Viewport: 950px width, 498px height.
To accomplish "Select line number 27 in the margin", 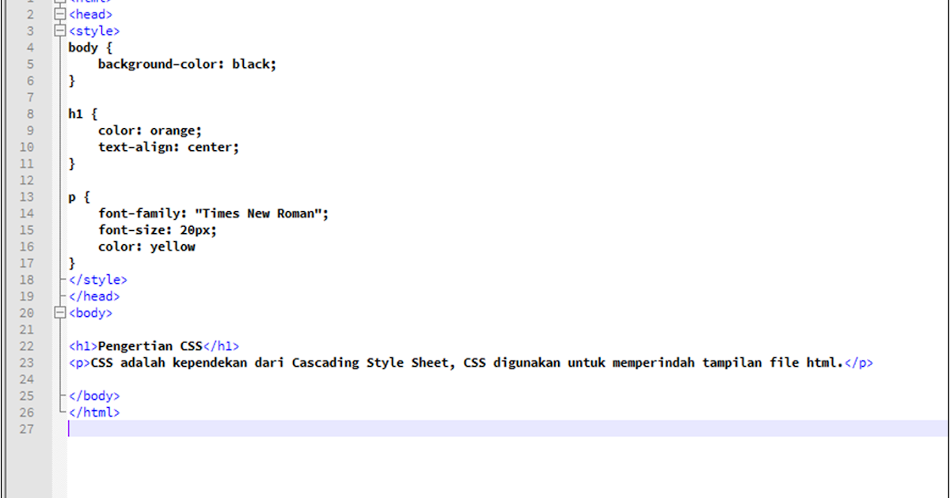I will coord(27,429).
